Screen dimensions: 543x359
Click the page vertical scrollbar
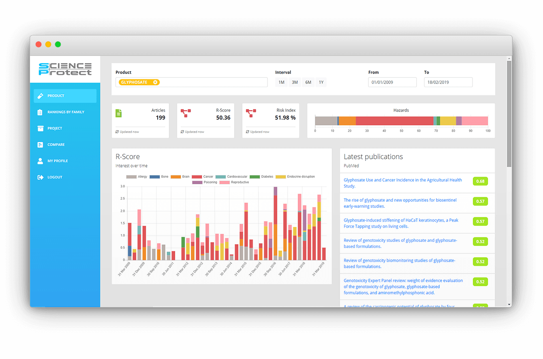(x=509, y=113)
